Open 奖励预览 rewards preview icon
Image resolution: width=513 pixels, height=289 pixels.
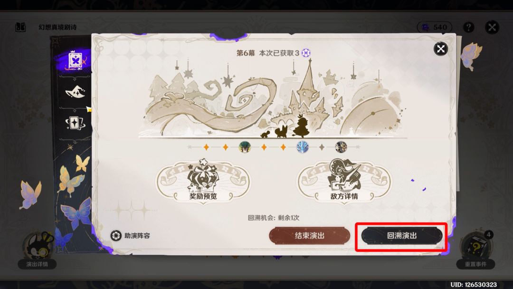[x=203, y=181]
